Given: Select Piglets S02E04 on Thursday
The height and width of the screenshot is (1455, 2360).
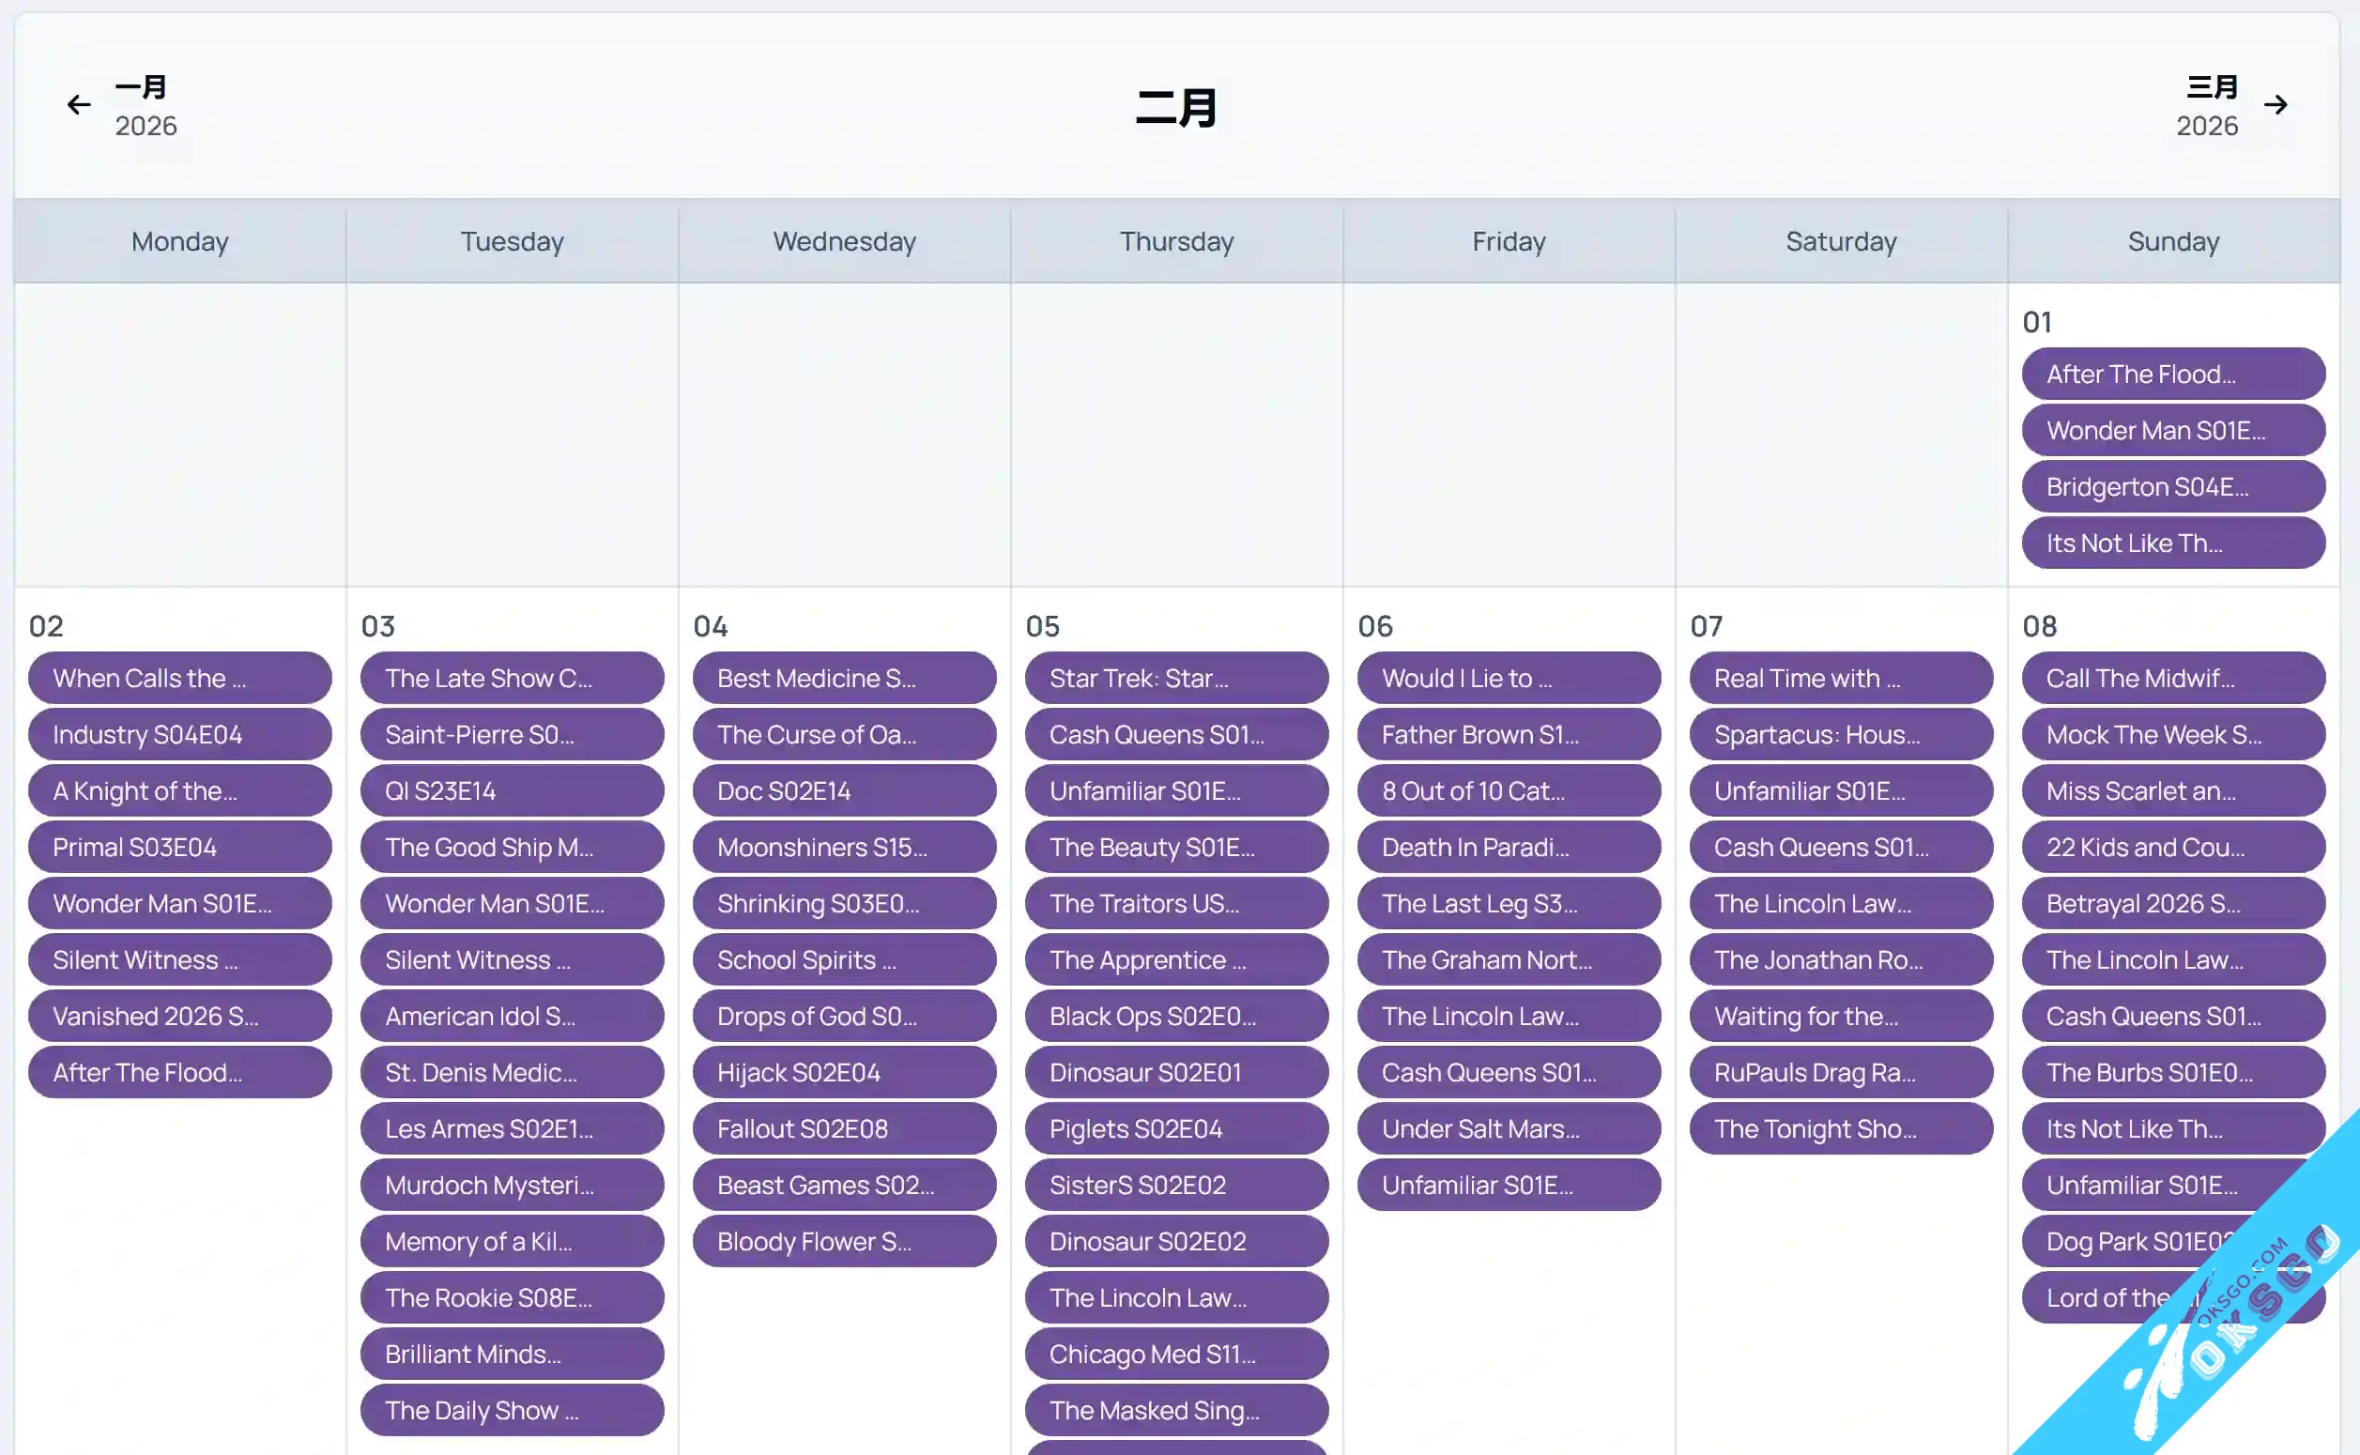Looking at the screenshot, I should [1175, 1128].
